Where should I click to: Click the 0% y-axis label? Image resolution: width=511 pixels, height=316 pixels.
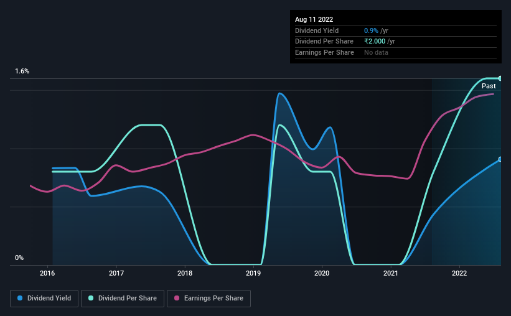19,258
